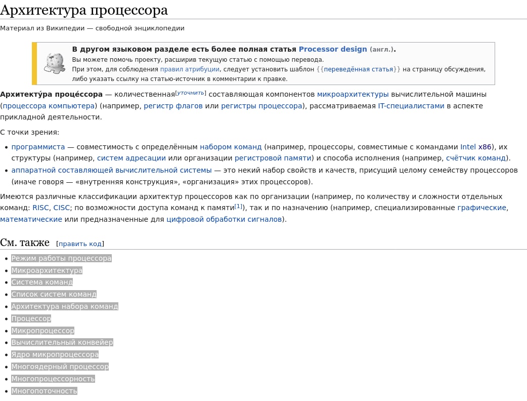Follow the 'IT-специалистами' link
This screenshot has width=527, height=401.
click(411, 106)
